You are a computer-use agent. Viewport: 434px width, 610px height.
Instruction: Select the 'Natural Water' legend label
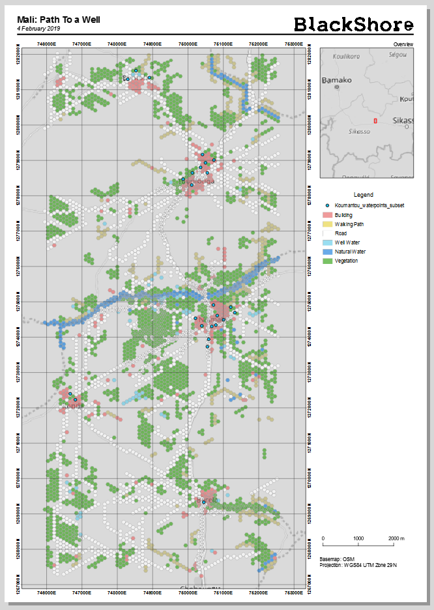pyautogui.click(x=350, y=252)
